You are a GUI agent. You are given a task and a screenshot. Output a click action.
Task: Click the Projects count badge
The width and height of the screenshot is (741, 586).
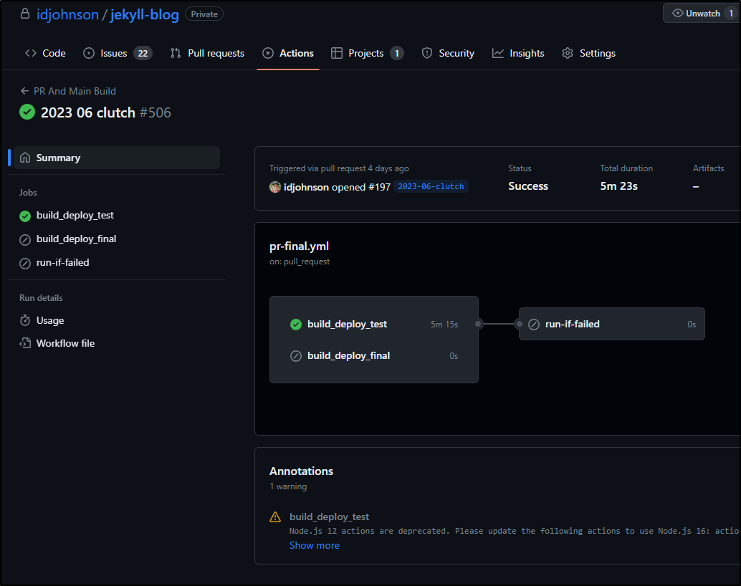pos(397,54)
